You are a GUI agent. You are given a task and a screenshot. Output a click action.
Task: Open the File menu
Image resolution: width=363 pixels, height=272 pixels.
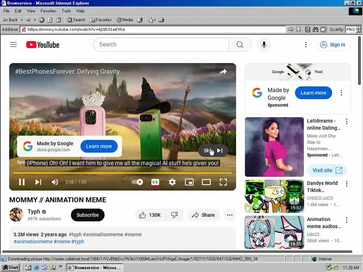pos(6,11)
